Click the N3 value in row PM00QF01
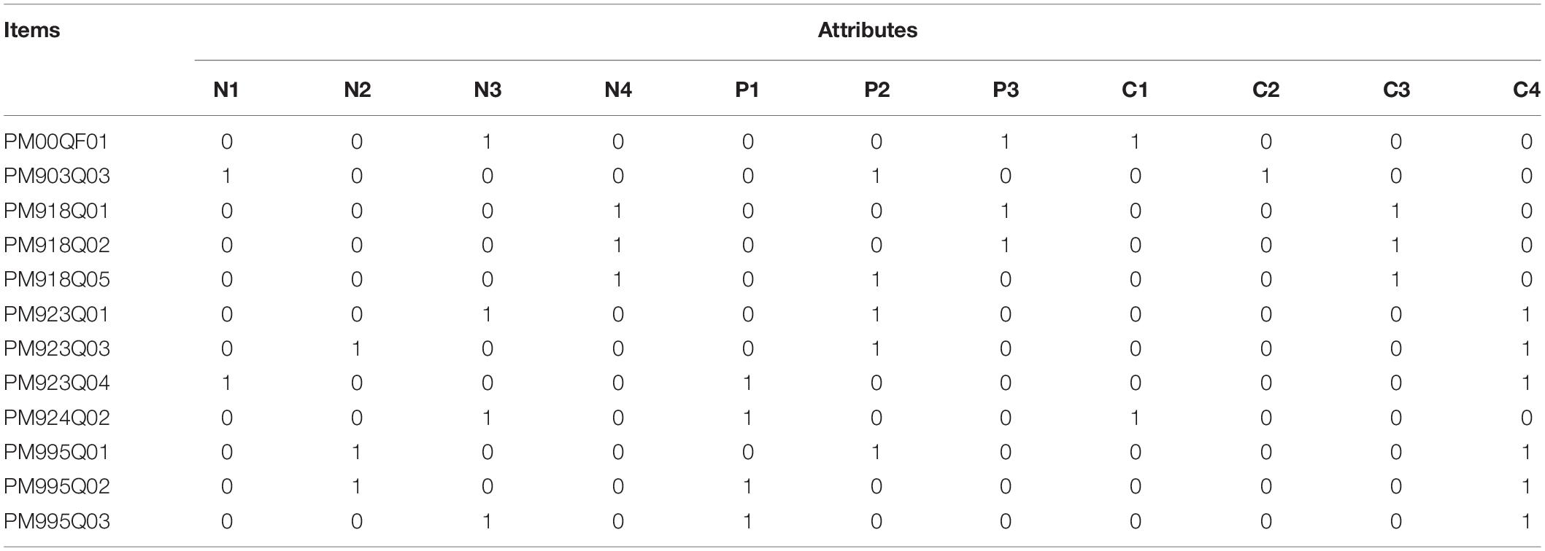1545x551 pixels. point(487,141)
